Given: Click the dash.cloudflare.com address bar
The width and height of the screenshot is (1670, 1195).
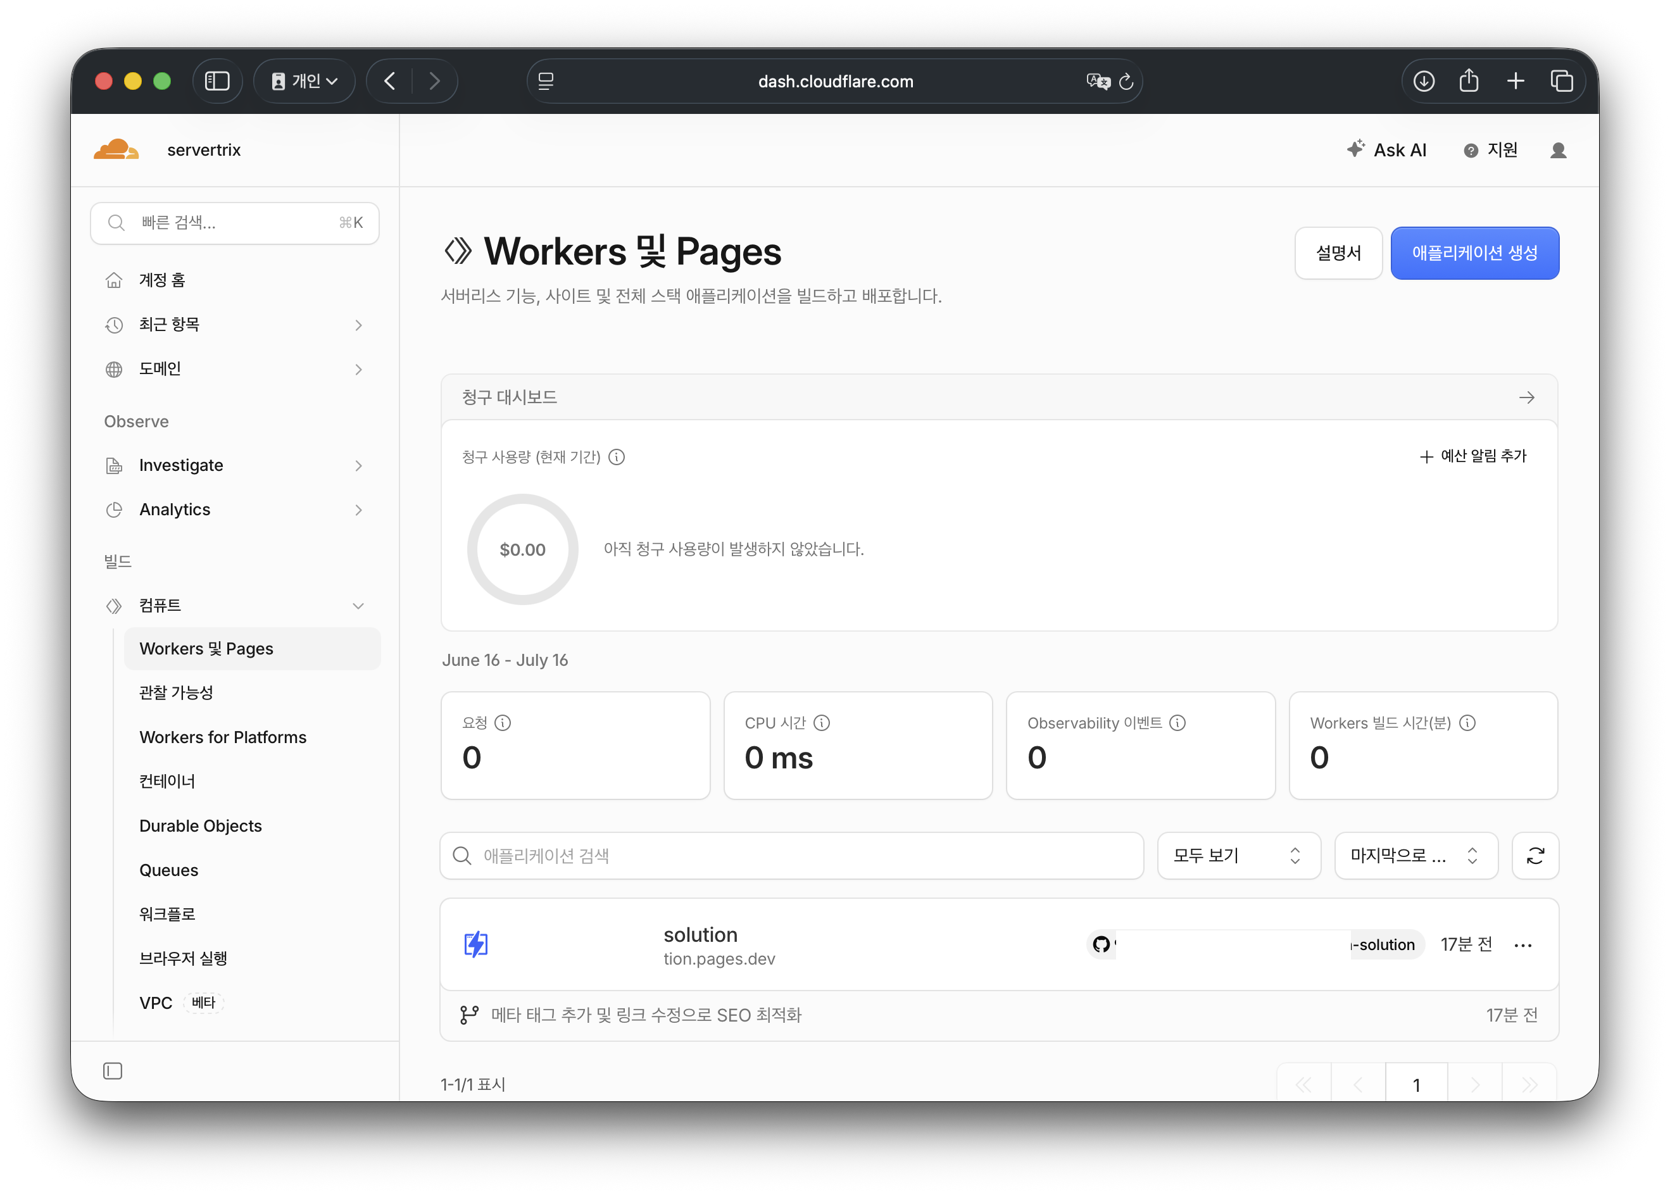Looking at the screenshot, I should pos(834,81).
